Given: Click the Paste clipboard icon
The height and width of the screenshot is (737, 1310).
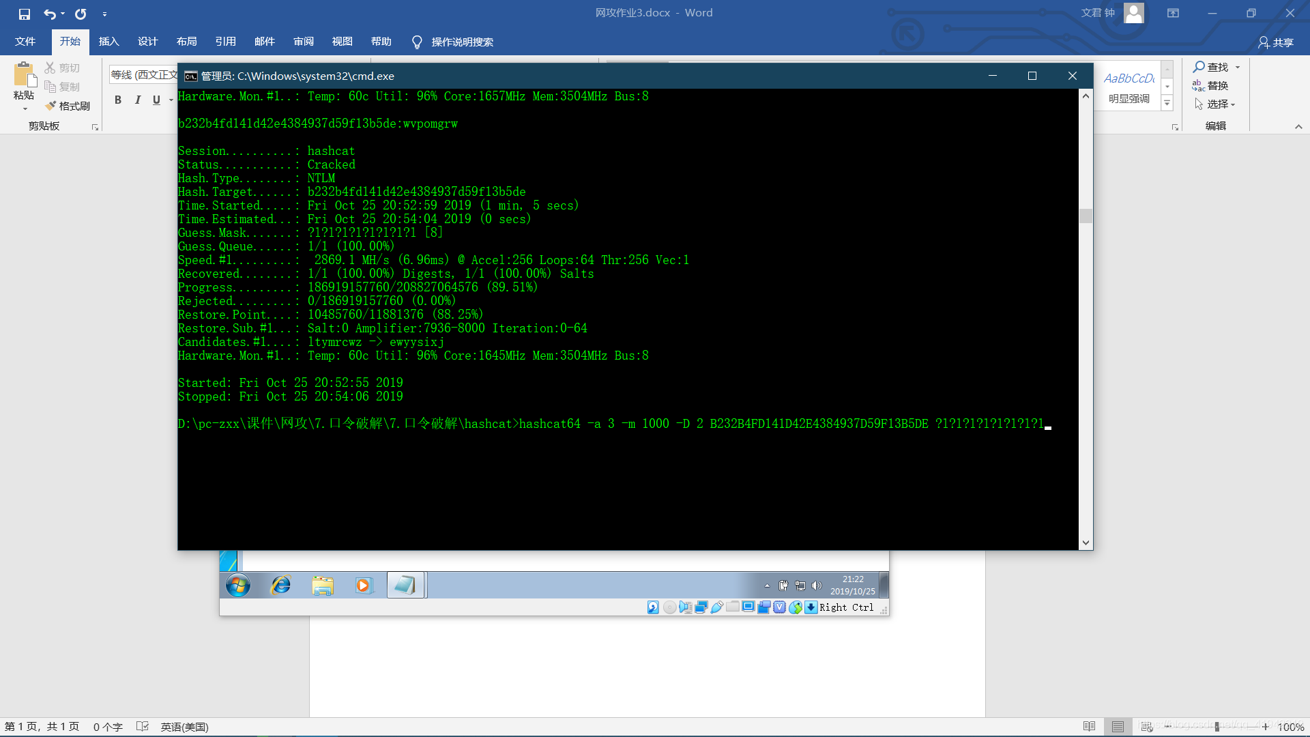Looking at the screenshot, I should click(24, 74).
